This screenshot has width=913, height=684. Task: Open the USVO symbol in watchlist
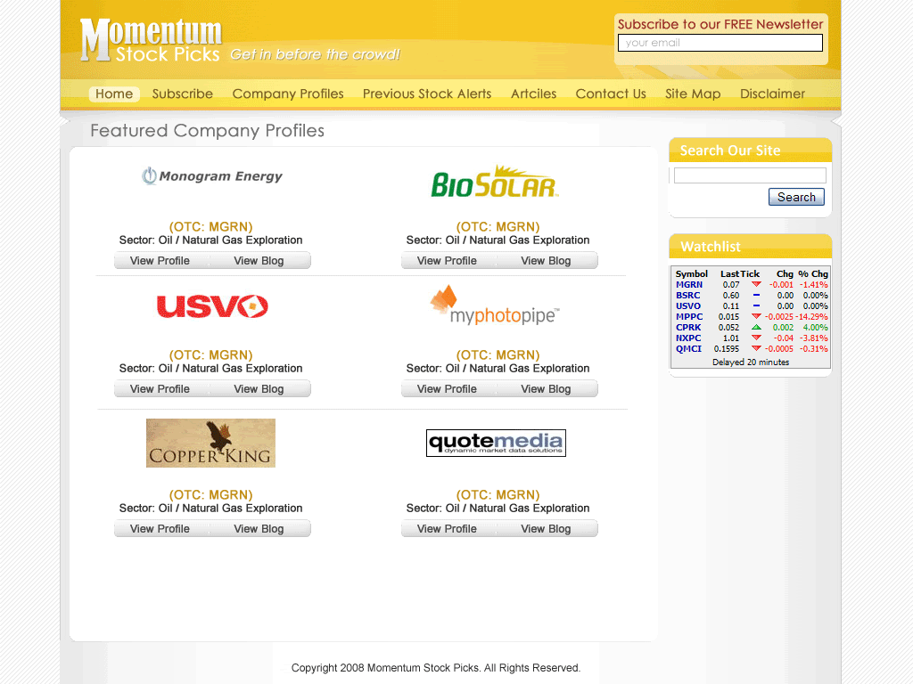tap(688, 306)
